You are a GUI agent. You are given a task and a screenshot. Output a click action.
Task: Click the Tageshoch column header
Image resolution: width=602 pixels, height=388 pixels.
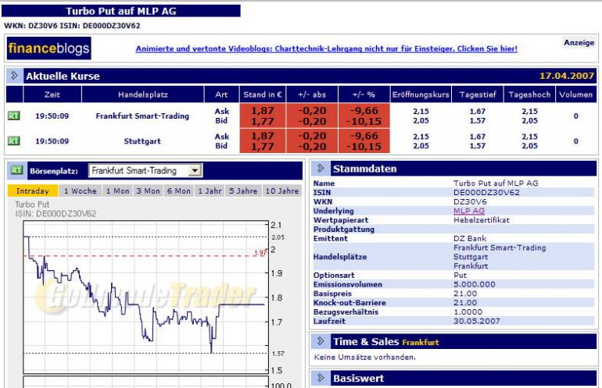coord(529,94)
